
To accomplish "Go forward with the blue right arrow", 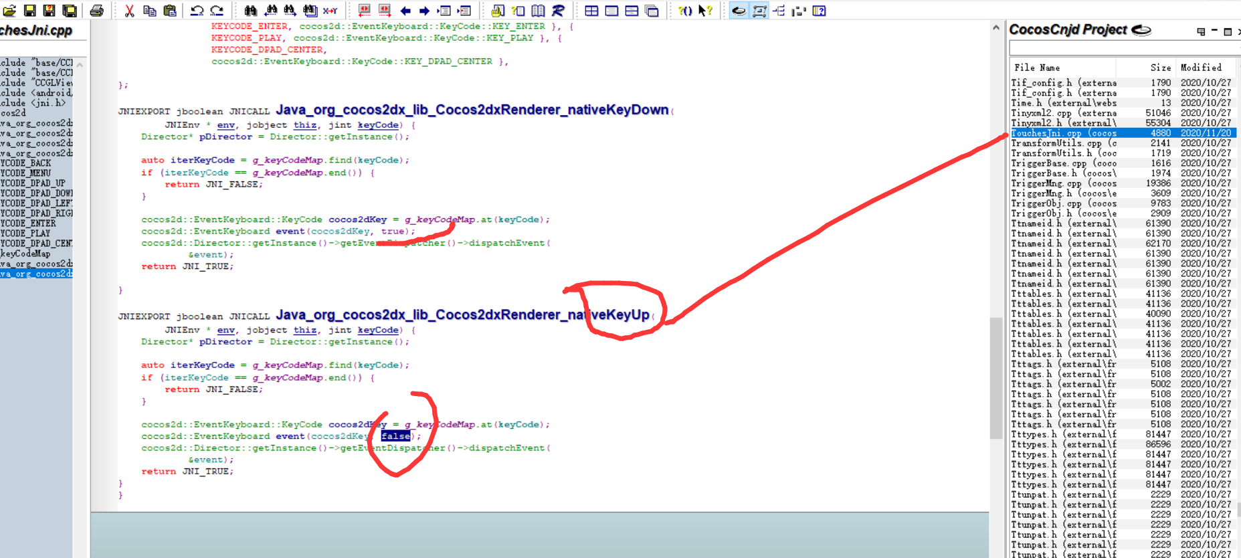I will coord(424,11).
